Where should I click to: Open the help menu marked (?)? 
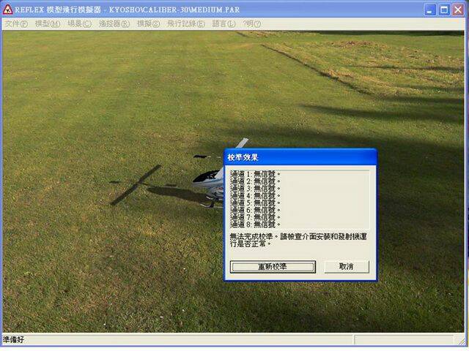tap(252, 24)
